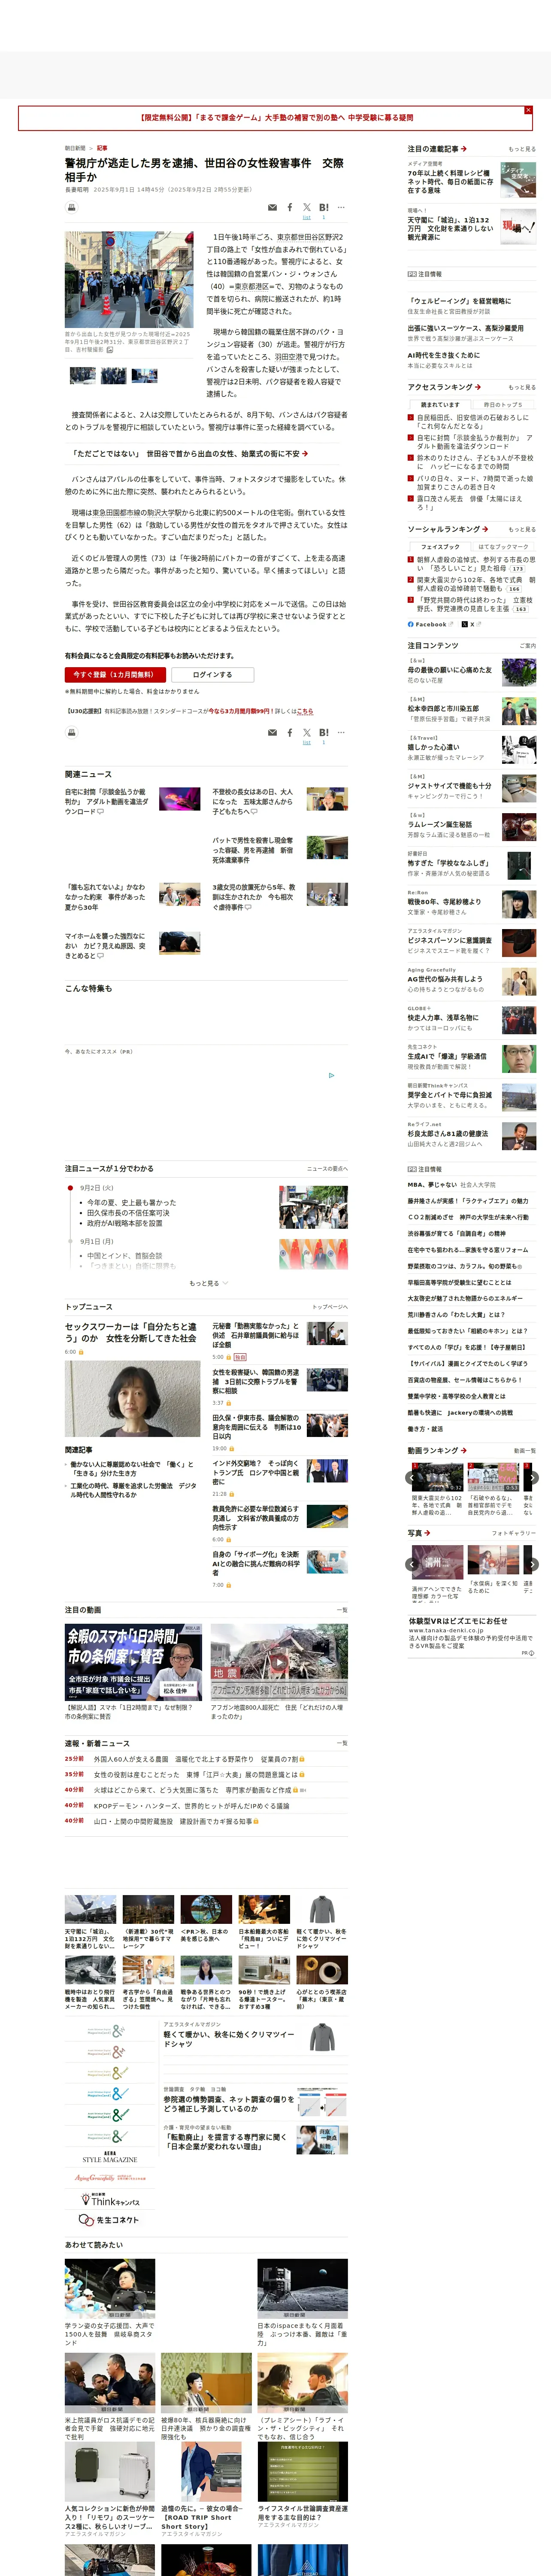Click もっと見る beside 注目の連載記事
The image size is (551, 2576).
click(x=522, y=149)
